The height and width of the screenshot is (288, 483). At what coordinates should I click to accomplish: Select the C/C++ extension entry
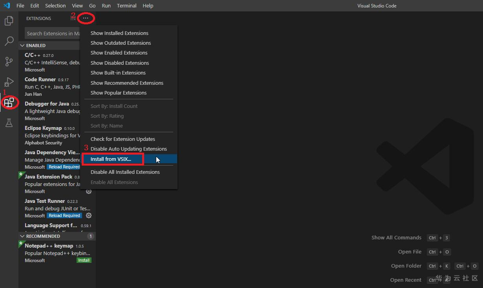click(x=49, y=62)
